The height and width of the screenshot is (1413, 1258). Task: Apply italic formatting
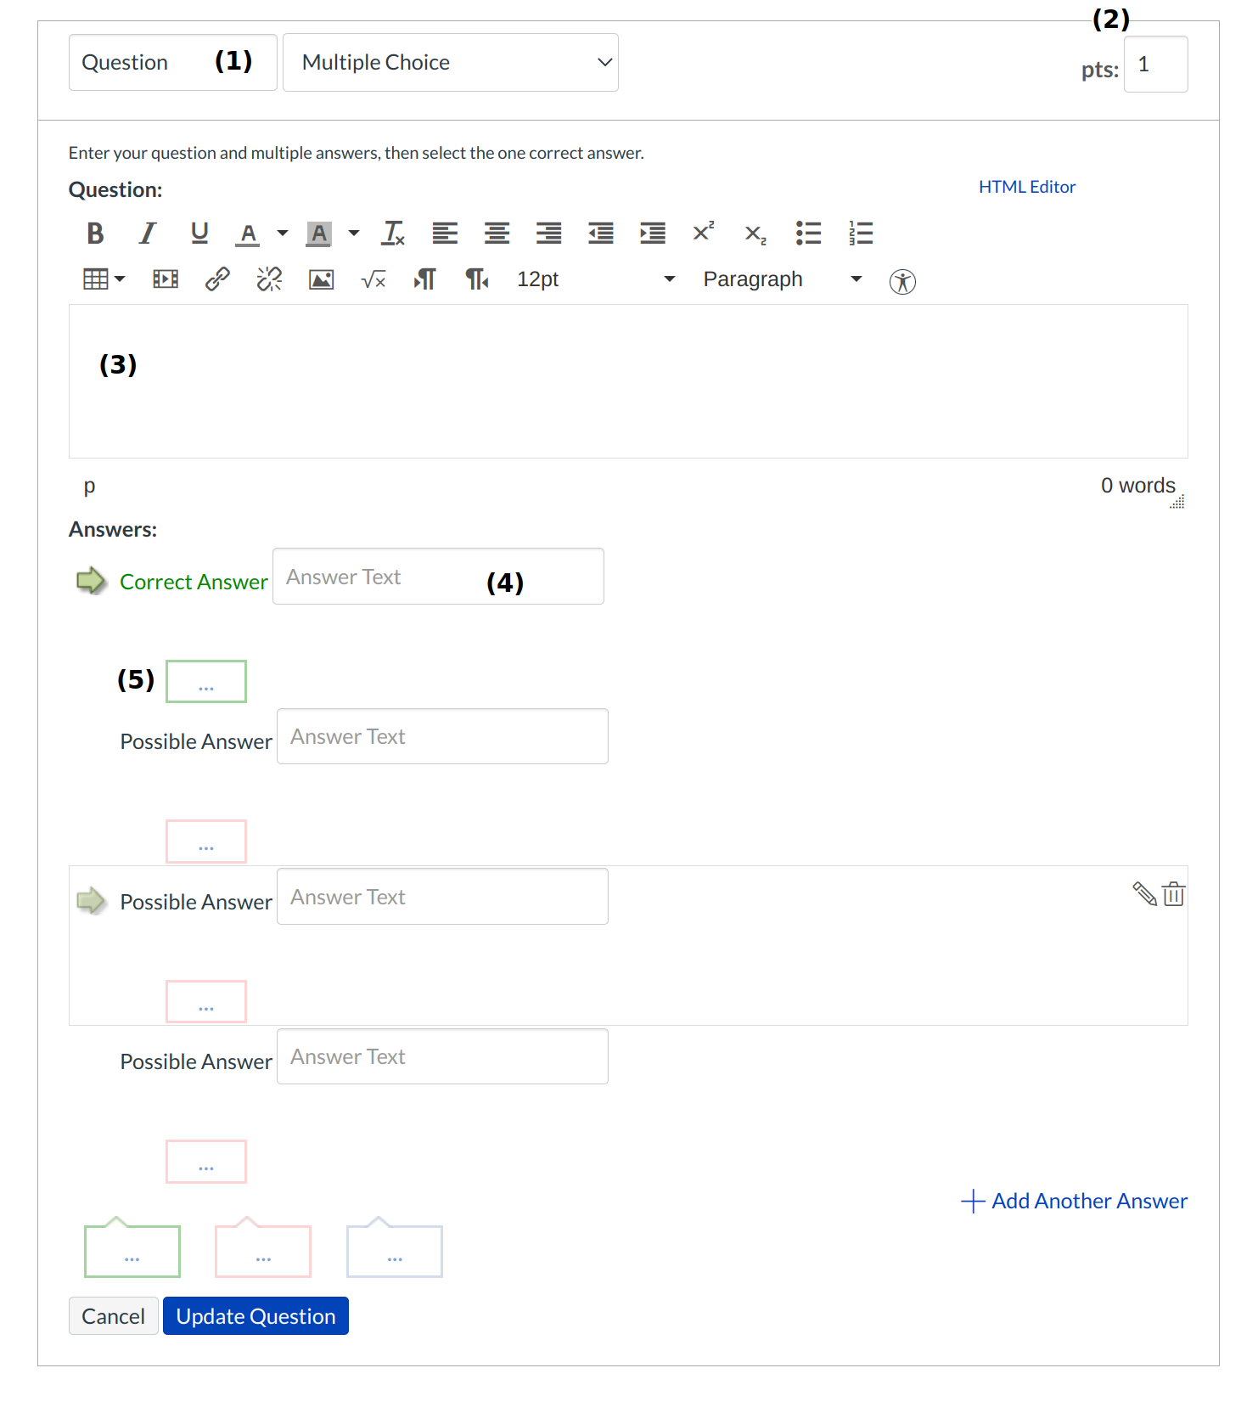click(148, 233)
